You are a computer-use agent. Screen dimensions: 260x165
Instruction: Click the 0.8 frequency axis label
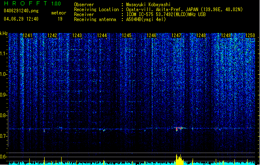(x=4, y=115)
